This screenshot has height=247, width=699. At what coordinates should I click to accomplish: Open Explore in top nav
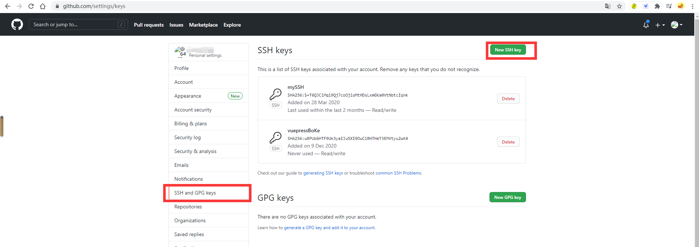pos(232,25)
